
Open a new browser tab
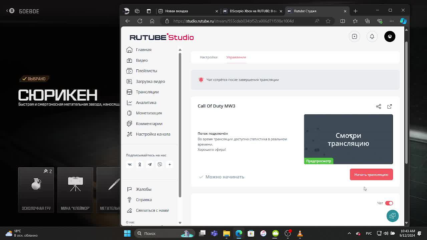point(355,11)
